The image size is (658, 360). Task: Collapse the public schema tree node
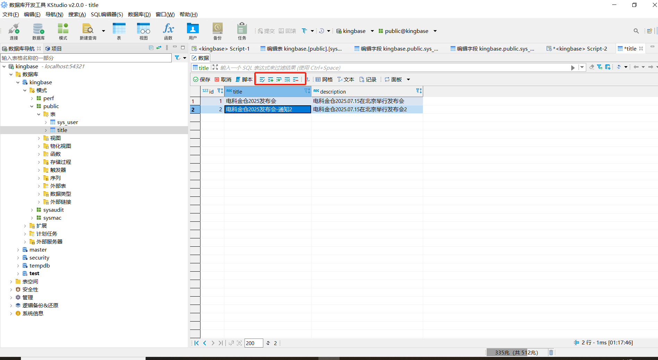[32, 106]
